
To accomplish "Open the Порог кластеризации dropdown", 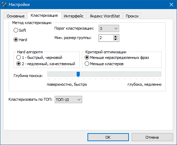I will tap(109, 29).
